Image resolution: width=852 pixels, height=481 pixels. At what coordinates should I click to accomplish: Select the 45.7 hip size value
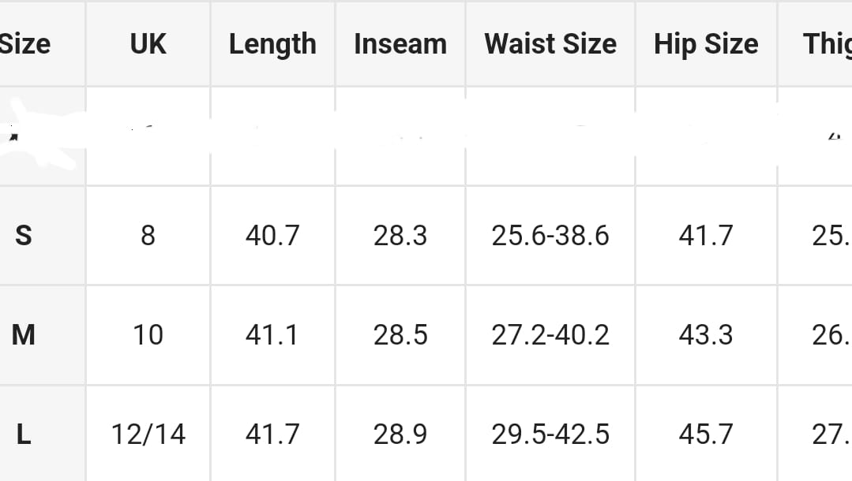(706, 434)
